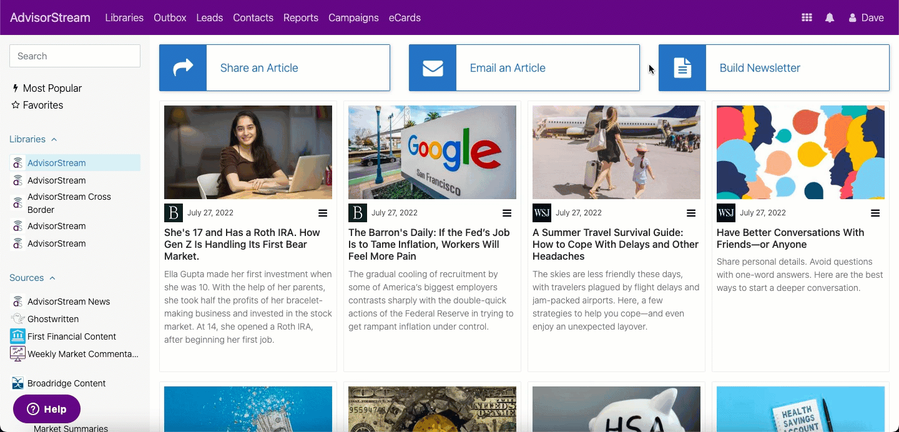Open options menu on Summer Travel Survival Guide card
Image resolution: width=899 pixels, height=432 pixels.
tap(691, 213)
